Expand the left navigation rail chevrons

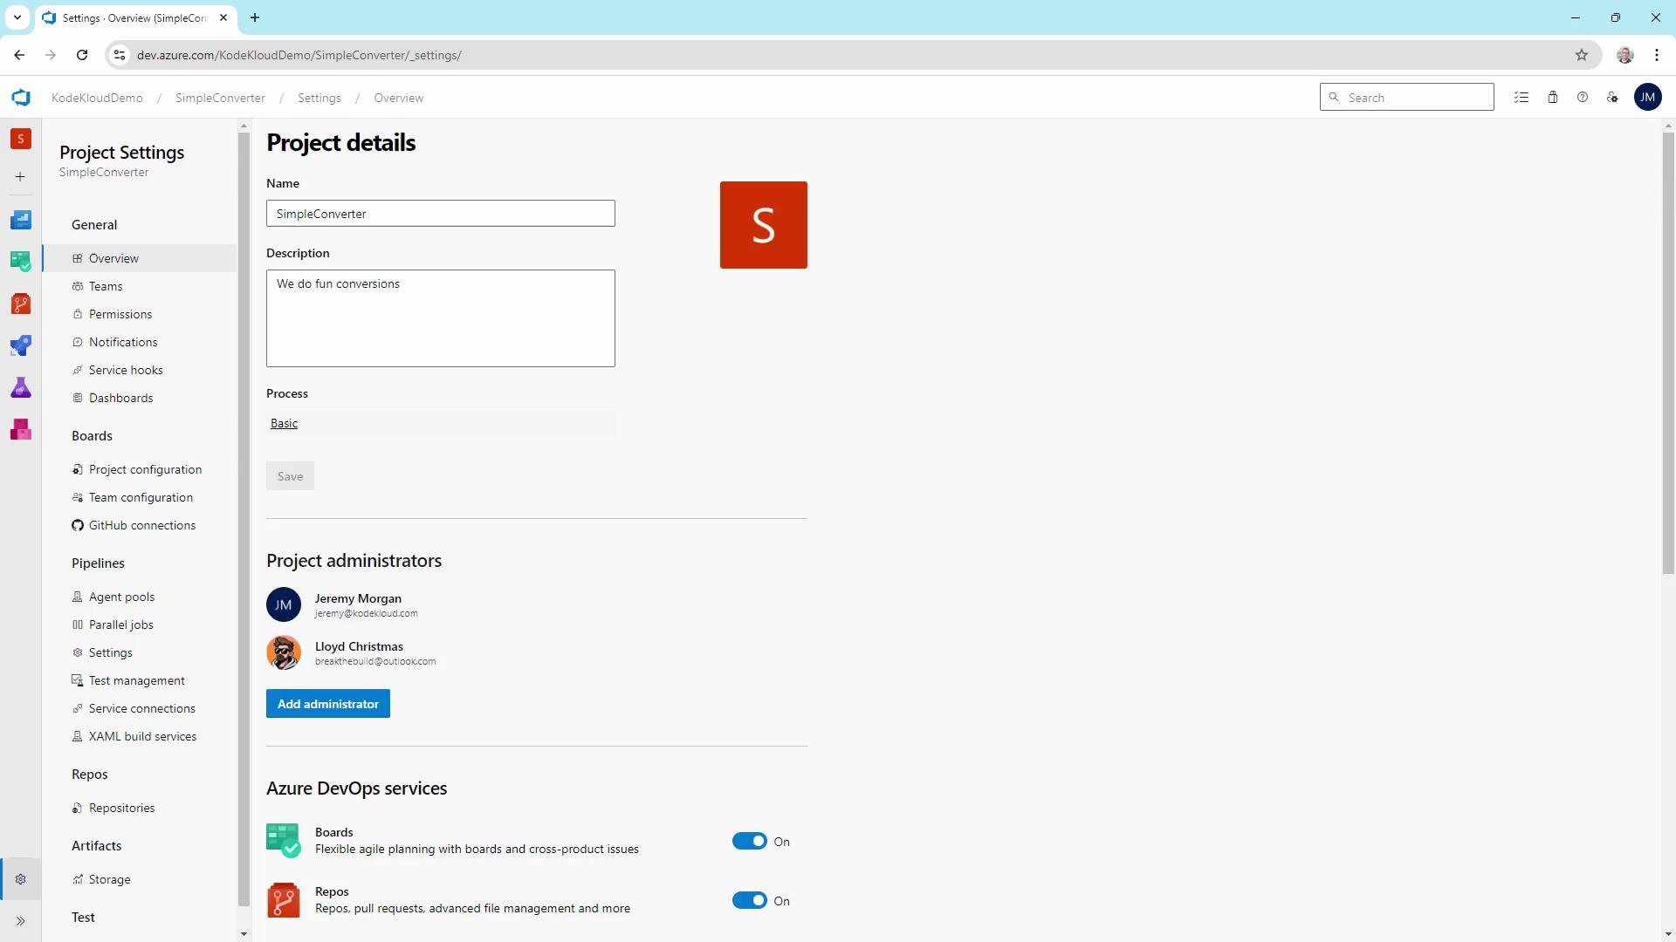coord(20,921)
